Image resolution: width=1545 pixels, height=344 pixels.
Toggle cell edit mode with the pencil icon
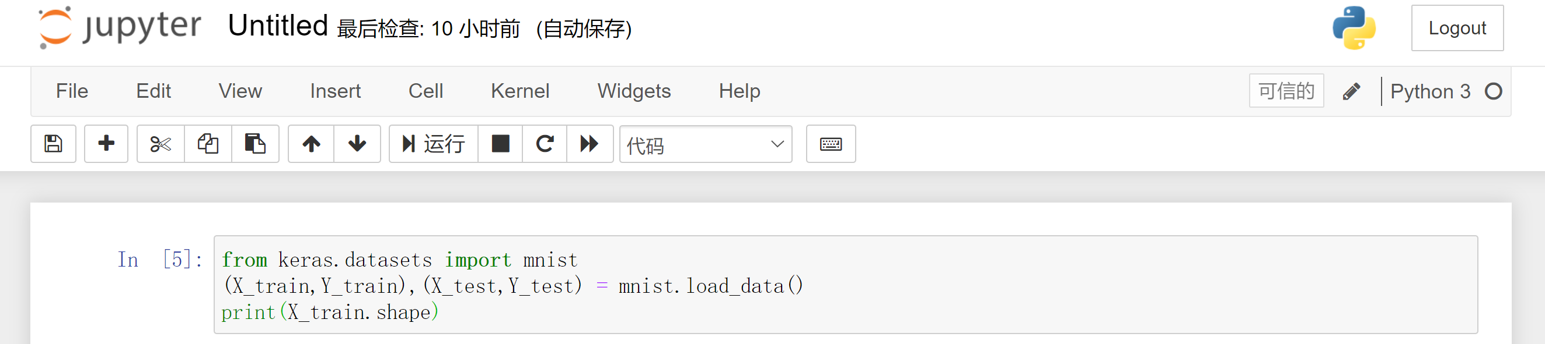pos(1351,91)
